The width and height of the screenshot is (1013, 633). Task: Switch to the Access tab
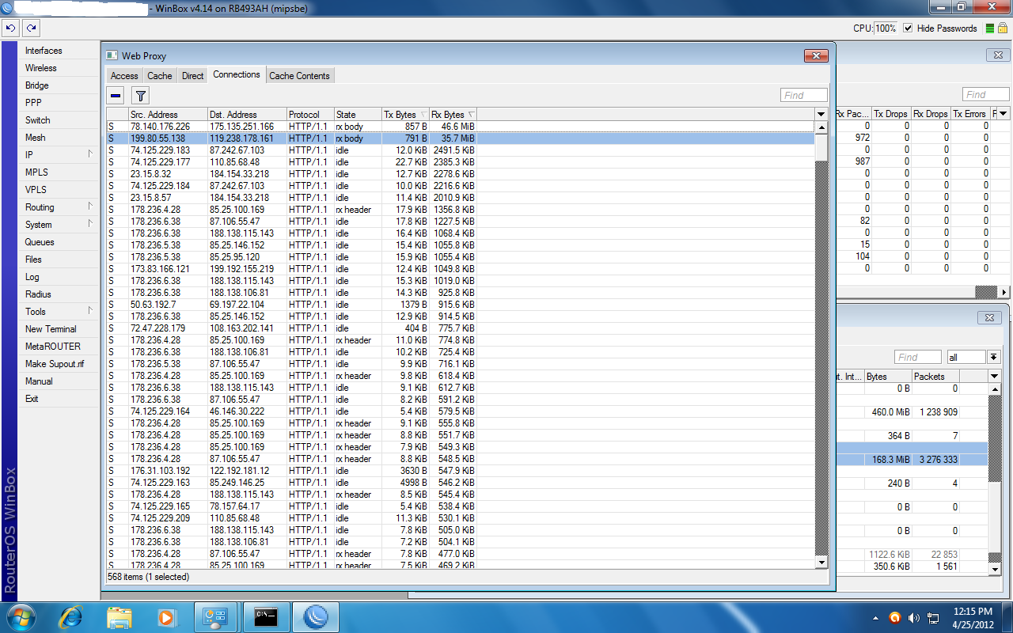[124, 76]
